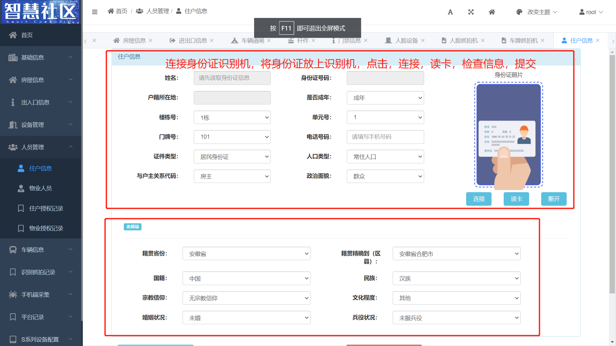This screenshot has height=346, width=616.
Task: Click the 读卡 button
Action: click(516, 199)
